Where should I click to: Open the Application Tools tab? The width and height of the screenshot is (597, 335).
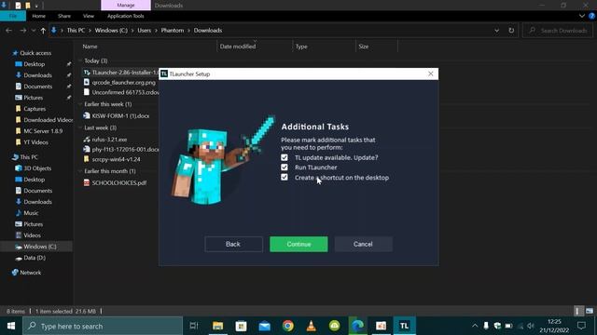pos(126,16)
